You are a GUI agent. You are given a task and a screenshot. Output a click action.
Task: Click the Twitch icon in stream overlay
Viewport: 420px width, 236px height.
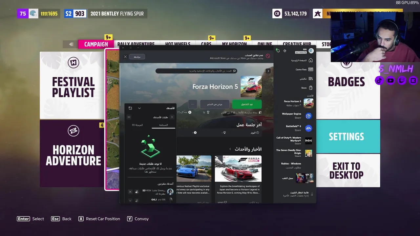coord(402,80)
